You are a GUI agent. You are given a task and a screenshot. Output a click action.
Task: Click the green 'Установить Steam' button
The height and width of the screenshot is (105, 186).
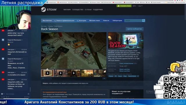click(x=124, y=6)
